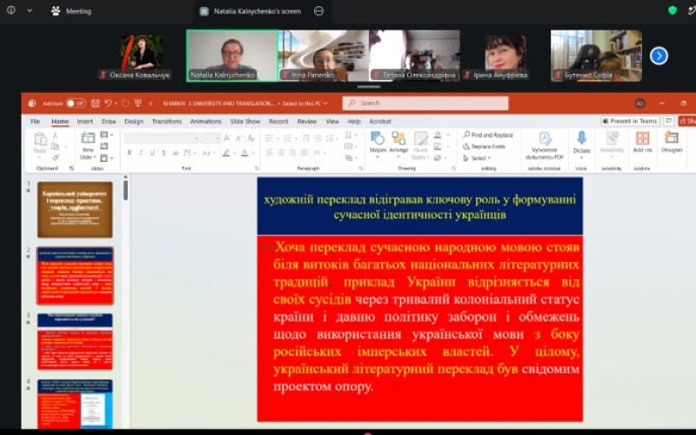The image size is (696, 435).
Task: Switch to the Animations tab
Action: point(205,121)
